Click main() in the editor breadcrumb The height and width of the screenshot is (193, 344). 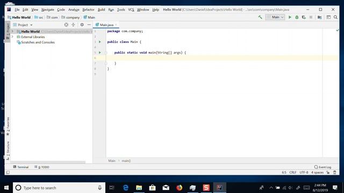tap(126, 161)
